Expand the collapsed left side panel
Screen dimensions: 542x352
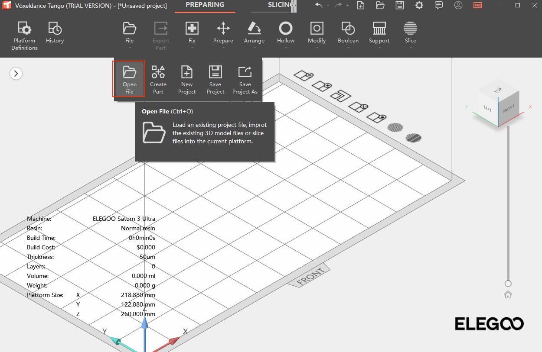point(16,74)
